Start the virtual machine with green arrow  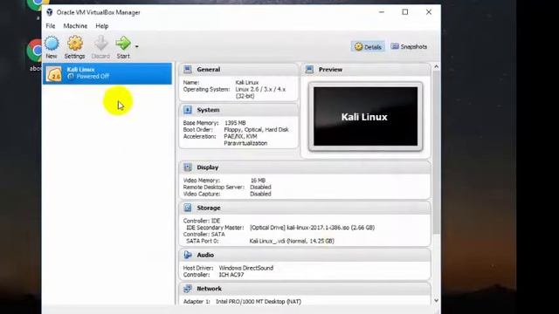pyautogui.click(x=123, y=44)
